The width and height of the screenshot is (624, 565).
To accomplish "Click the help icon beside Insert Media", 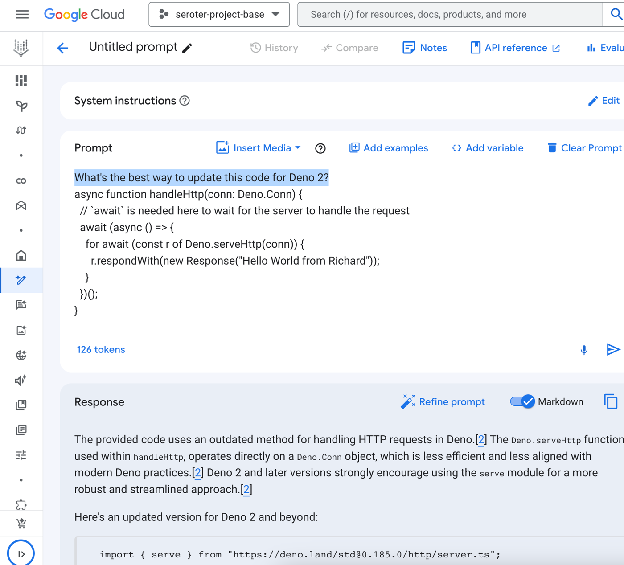I will coord(320,148).
